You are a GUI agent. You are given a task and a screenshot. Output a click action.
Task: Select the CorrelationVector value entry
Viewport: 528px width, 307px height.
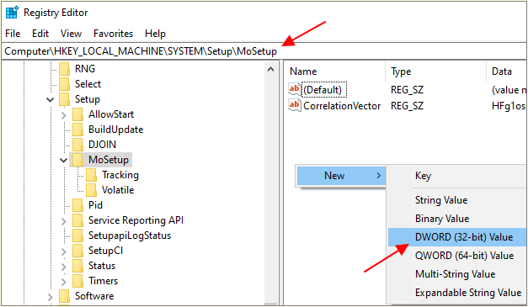tap(342, 106)
